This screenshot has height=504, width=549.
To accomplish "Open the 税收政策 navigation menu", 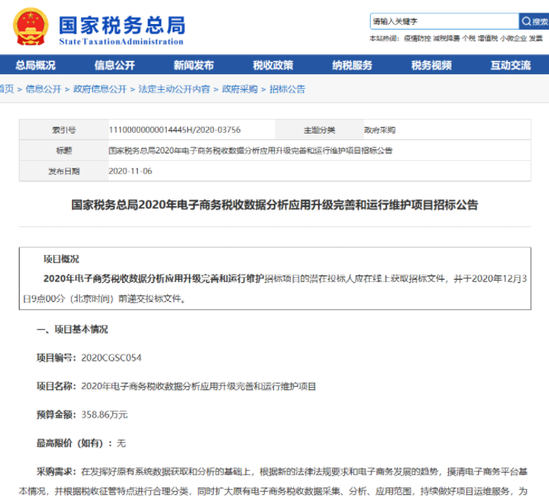I will point(273,65).
